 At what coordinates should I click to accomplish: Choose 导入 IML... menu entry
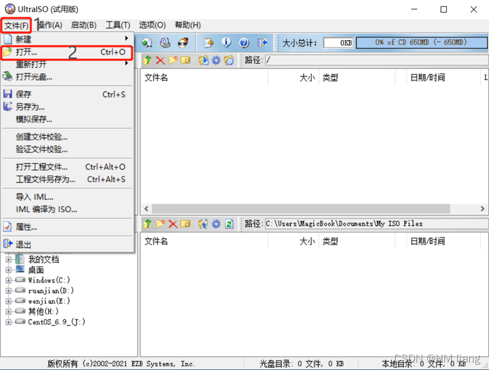pos(67,197)
